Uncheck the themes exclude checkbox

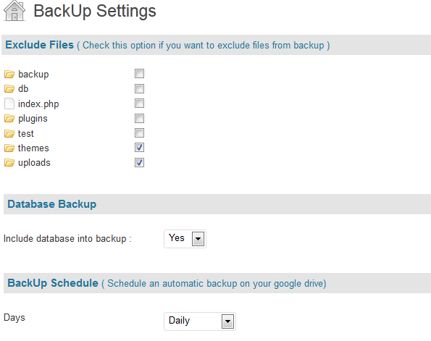pyautogui.click(x=139, y=148)
